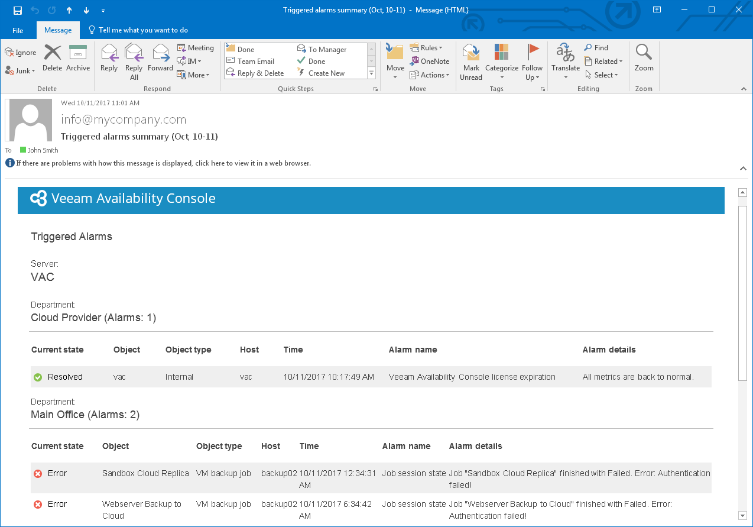This screenshot has width=753, height=527.
Task: Go to next item with the down arrow
Action: [x=86, y=10]
